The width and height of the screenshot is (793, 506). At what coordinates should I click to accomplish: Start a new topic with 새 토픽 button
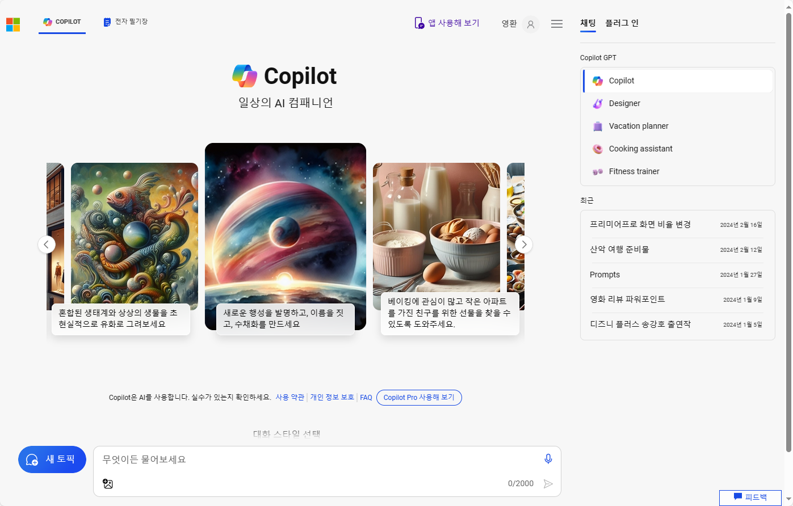[x=52, y=459]
